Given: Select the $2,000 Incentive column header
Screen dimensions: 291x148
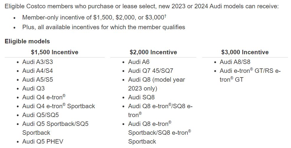Looking at the screenshot, I should pyautogui.click(x=153, y=52).
